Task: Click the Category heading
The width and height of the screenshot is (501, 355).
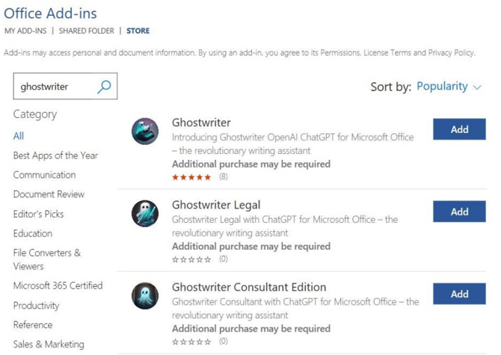Action: click(35, 114)
